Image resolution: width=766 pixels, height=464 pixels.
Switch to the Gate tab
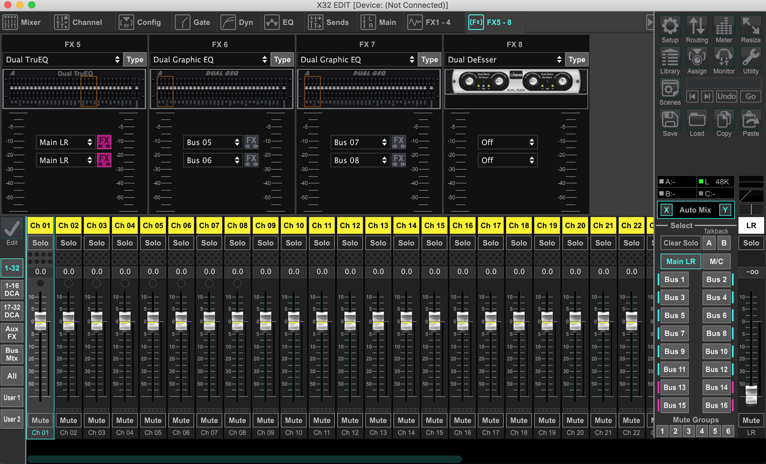pos(193,22)
